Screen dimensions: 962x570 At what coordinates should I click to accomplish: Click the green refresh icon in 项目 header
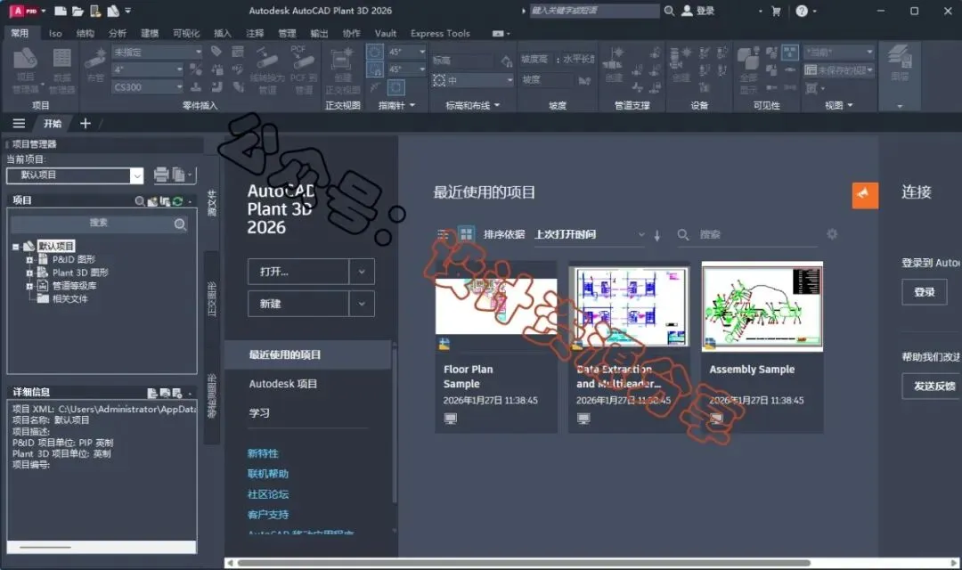[x=177, y=200]
